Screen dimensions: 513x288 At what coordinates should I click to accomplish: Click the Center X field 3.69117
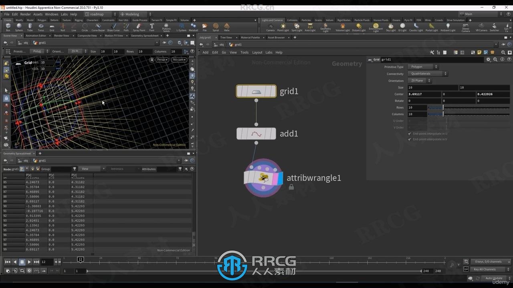coord(424,94)
